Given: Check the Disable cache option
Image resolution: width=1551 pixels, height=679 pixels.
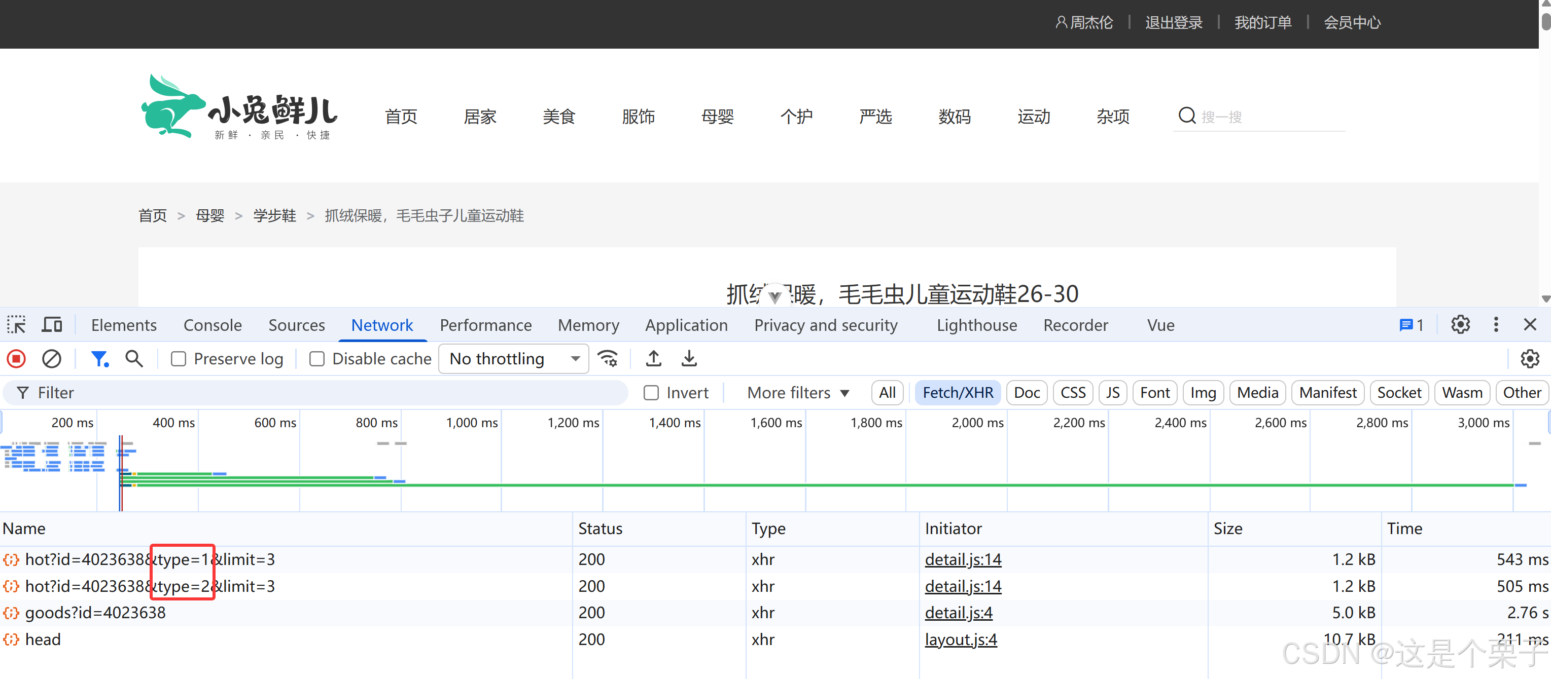Looking at the screenshot, I should [316, 359].
